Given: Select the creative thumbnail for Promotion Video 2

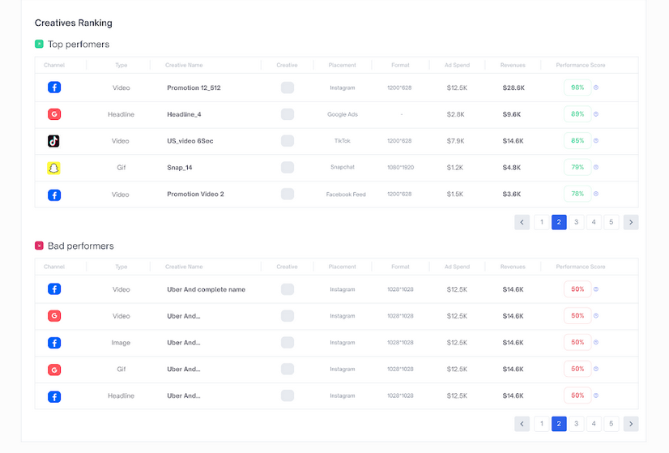Looking at the screenshot, I should coord(288,194).
